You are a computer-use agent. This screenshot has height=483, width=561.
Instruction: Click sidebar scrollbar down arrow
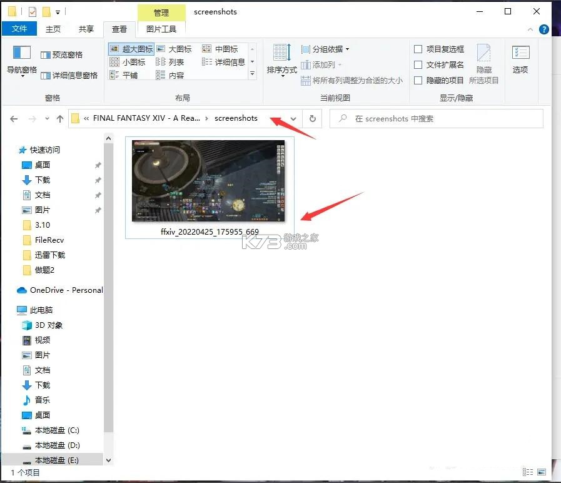point(109,460)
